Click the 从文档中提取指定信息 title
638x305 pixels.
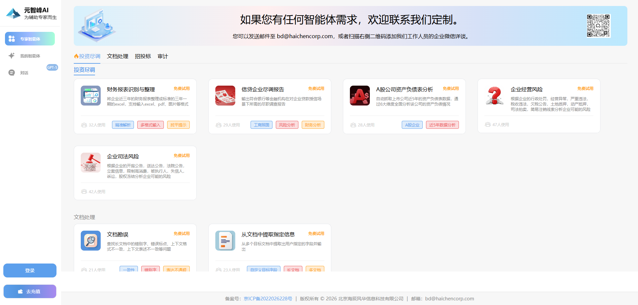coord(268,235)
